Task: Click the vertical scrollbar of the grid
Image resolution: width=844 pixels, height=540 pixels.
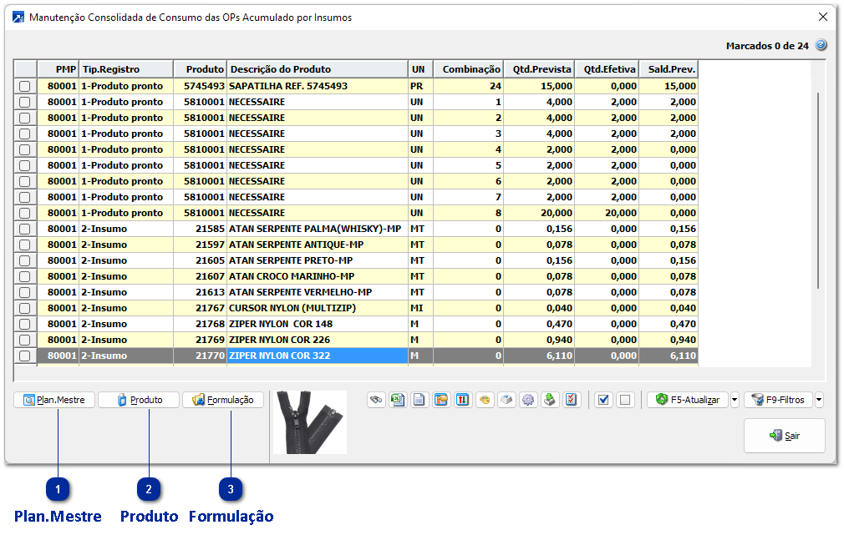Action: tap(818, 192)
